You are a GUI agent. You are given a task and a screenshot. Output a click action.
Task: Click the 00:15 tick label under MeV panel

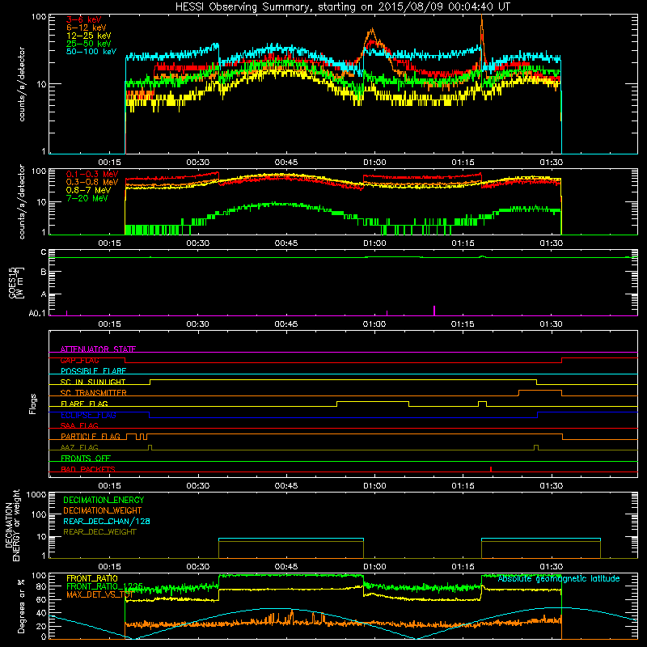click(109, 243)
